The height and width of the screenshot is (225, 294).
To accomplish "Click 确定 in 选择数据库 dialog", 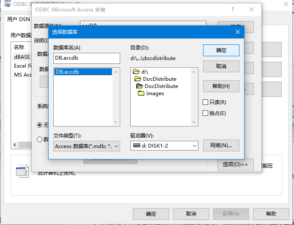I will (221, 50).
